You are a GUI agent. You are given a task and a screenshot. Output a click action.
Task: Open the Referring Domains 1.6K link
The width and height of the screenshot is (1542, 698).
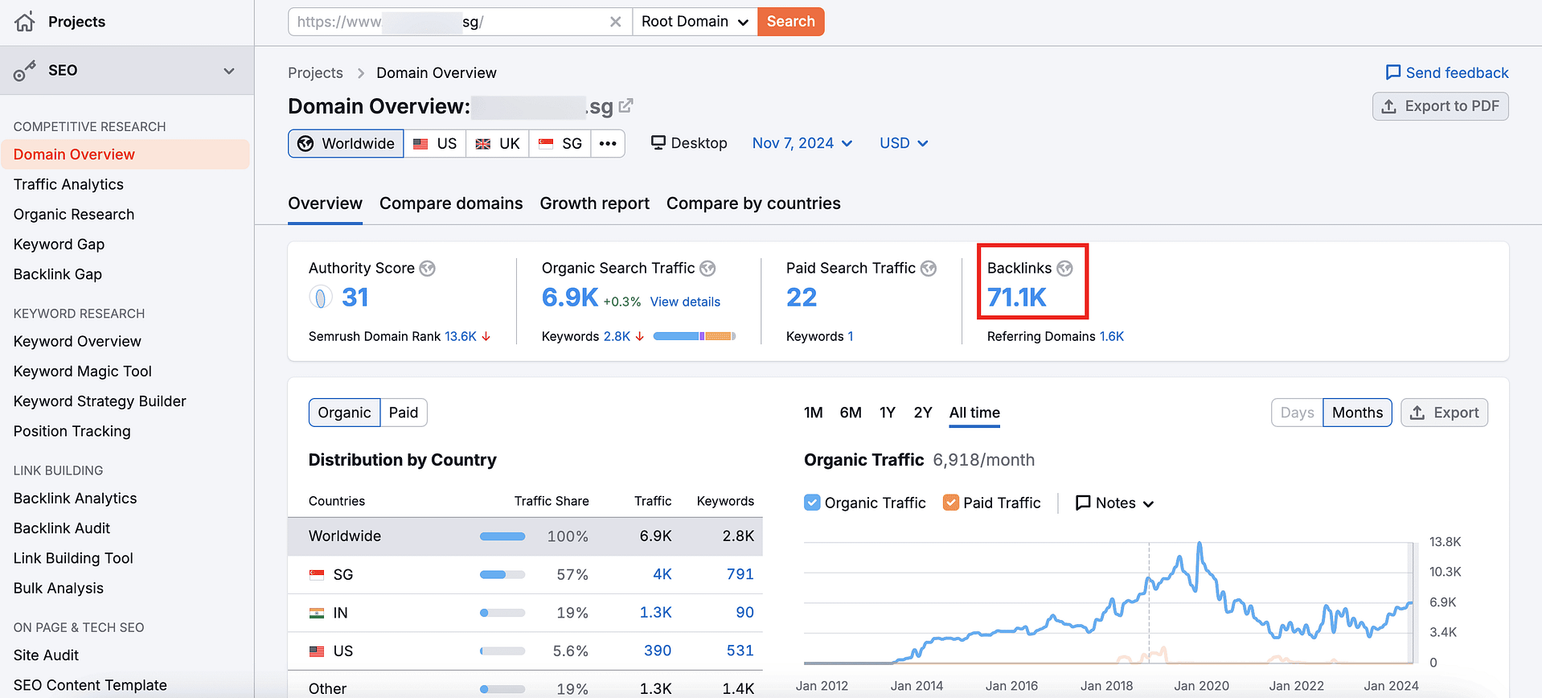tap(1112, 336)
